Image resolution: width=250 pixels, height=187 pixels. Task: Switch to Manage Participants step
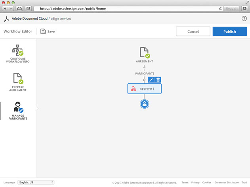(x=18, y=111)
